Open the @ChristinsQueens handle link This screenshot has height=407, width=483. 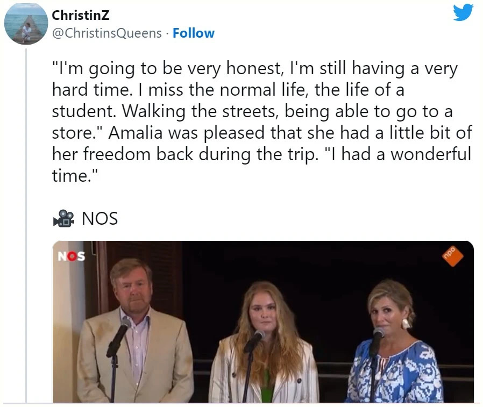(x=106, y=33)
